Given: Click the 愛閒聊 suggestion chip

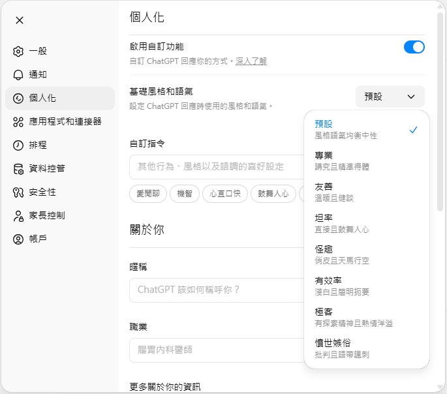Looking at the screenshot, I should click(147, 194).
